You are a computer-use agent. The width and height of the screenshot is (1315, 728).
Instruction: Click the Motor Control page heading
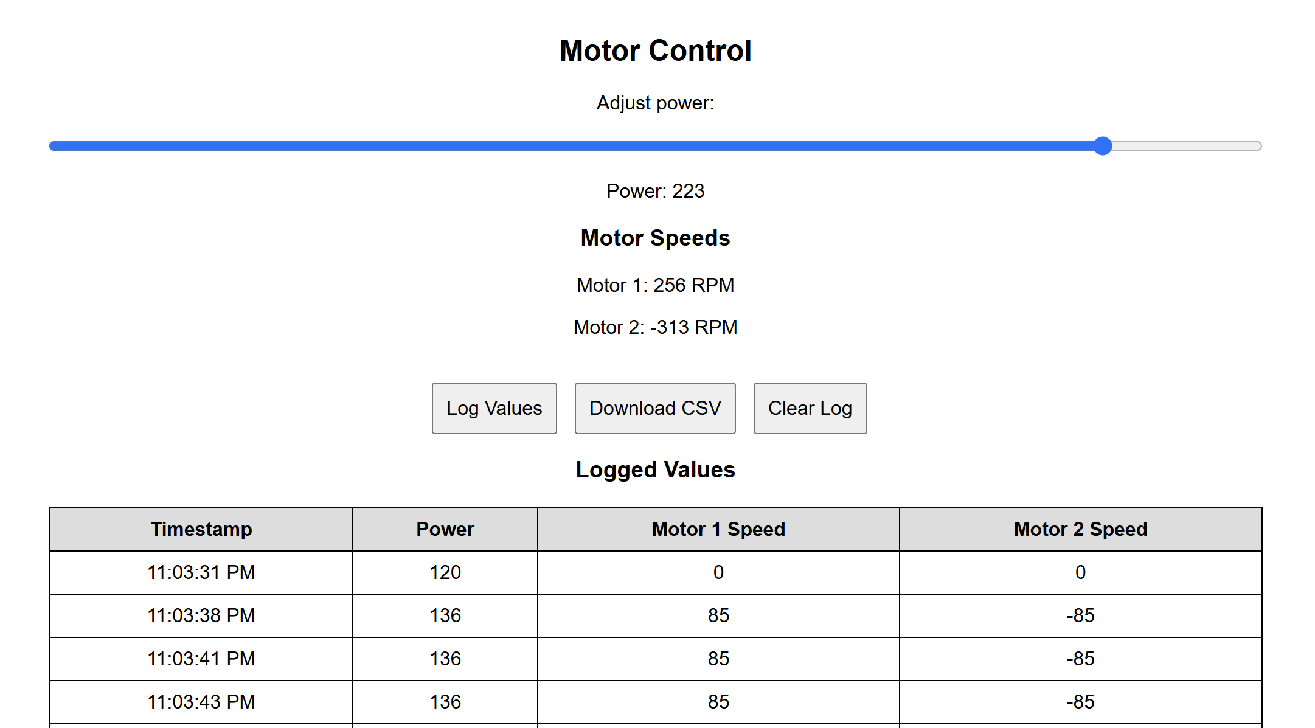(655, 50)
